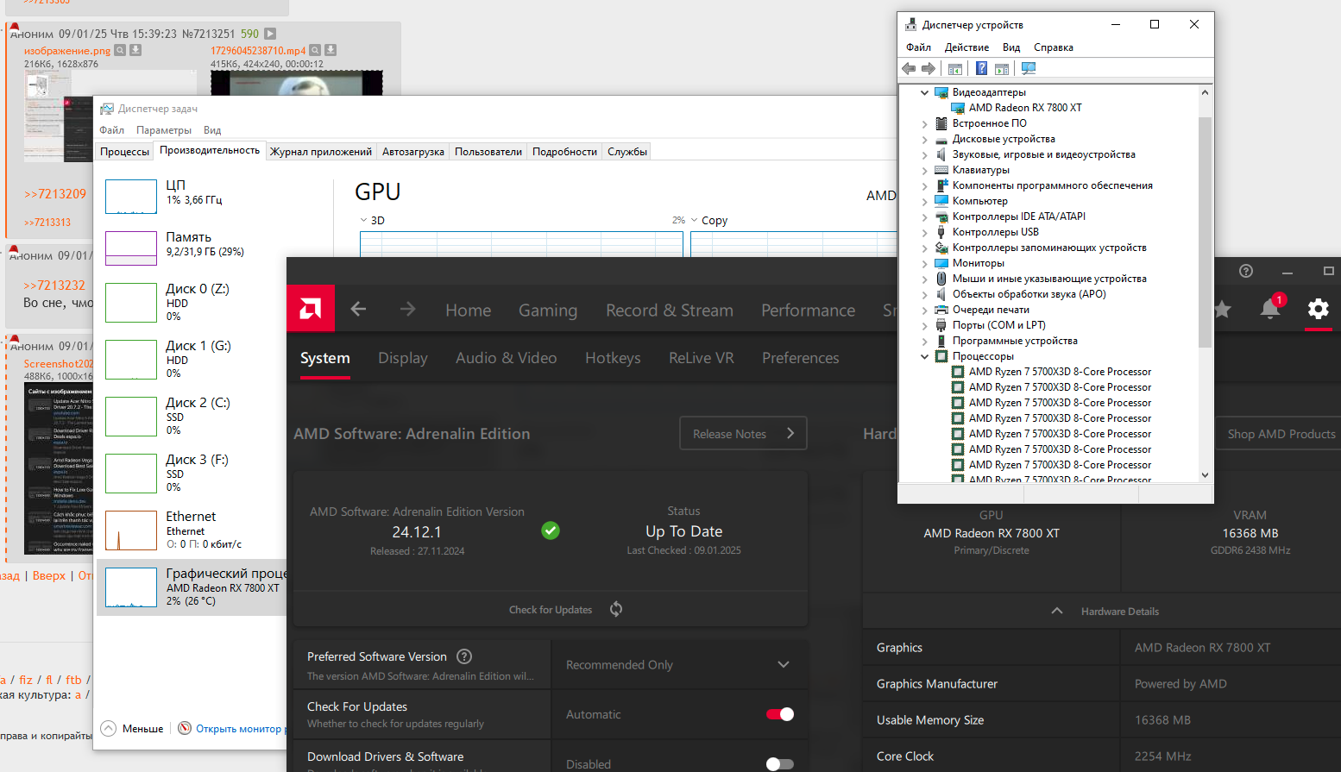Screen dimensions: 1341x772
Task: Click Shop AMD Products button
Action: point(1277,434)
